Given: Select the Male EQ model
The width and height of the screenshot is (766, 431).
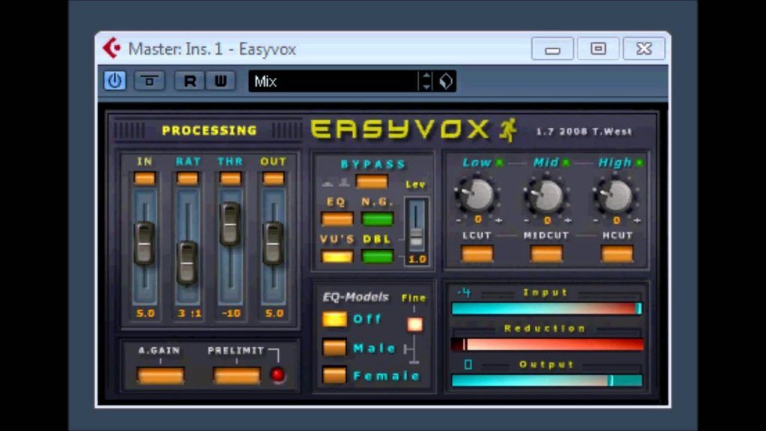Looking at the screenshot, I should (334, 348).
